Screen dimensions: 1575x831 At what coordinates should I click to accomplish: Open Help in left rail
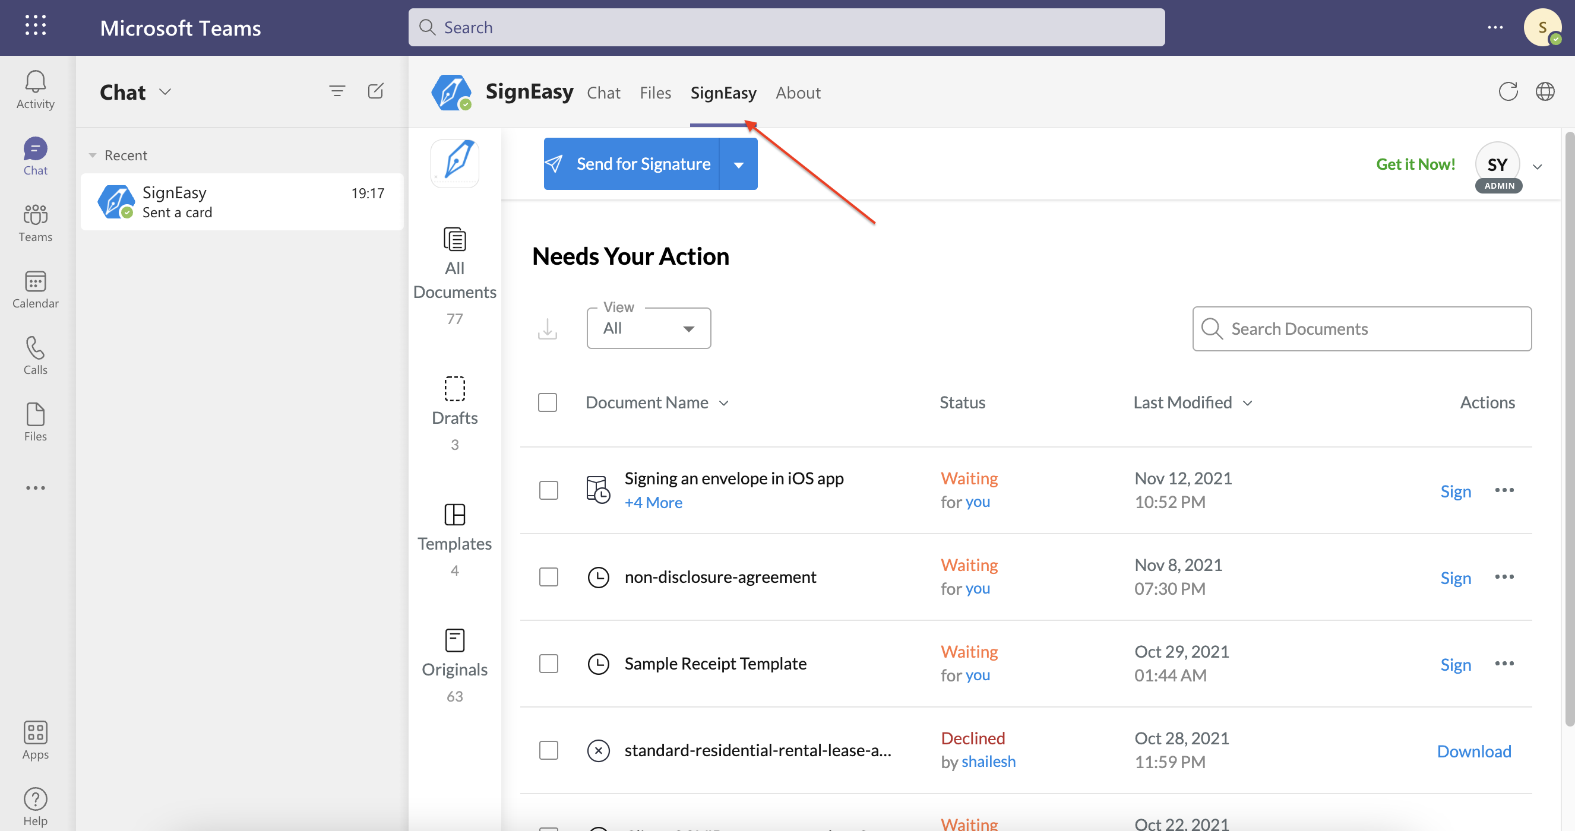[36, 806]
